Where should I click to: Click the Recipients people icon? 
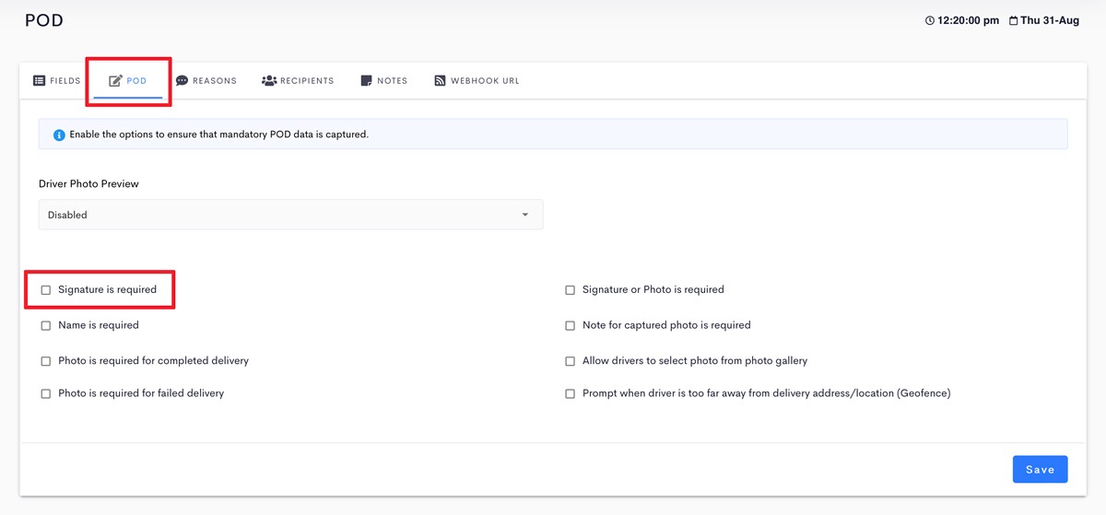pos(269,81)
